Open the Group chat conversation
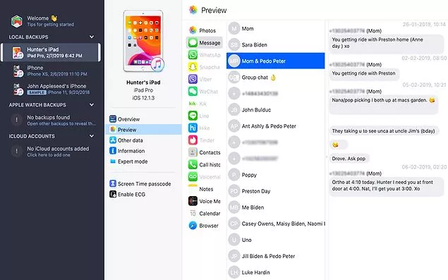 pyautogui.click(x=276, y=78)
